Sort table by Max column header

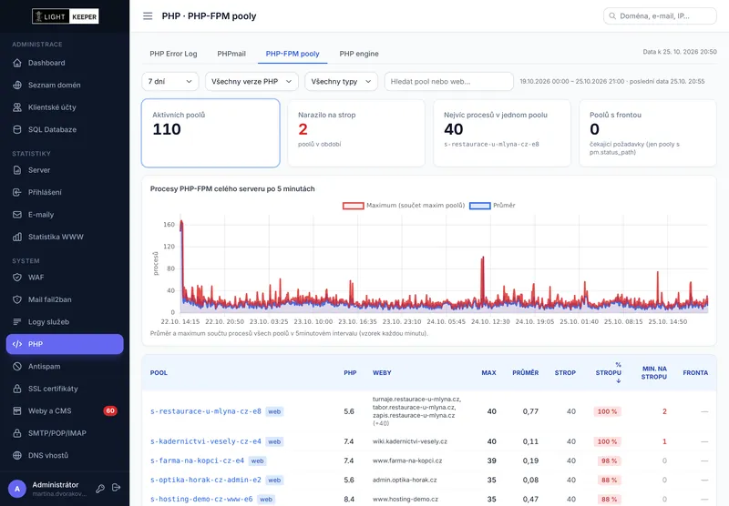point(488,373)
